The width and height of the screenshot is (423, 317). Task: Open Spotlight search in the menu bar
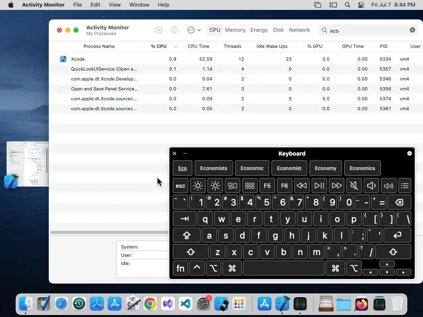(347, 5)
